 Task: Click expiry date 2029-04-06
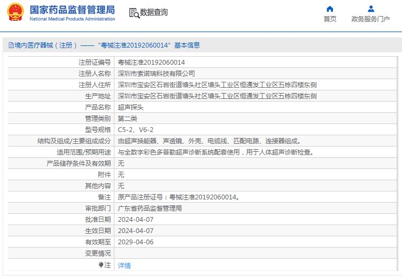[136, 242]
